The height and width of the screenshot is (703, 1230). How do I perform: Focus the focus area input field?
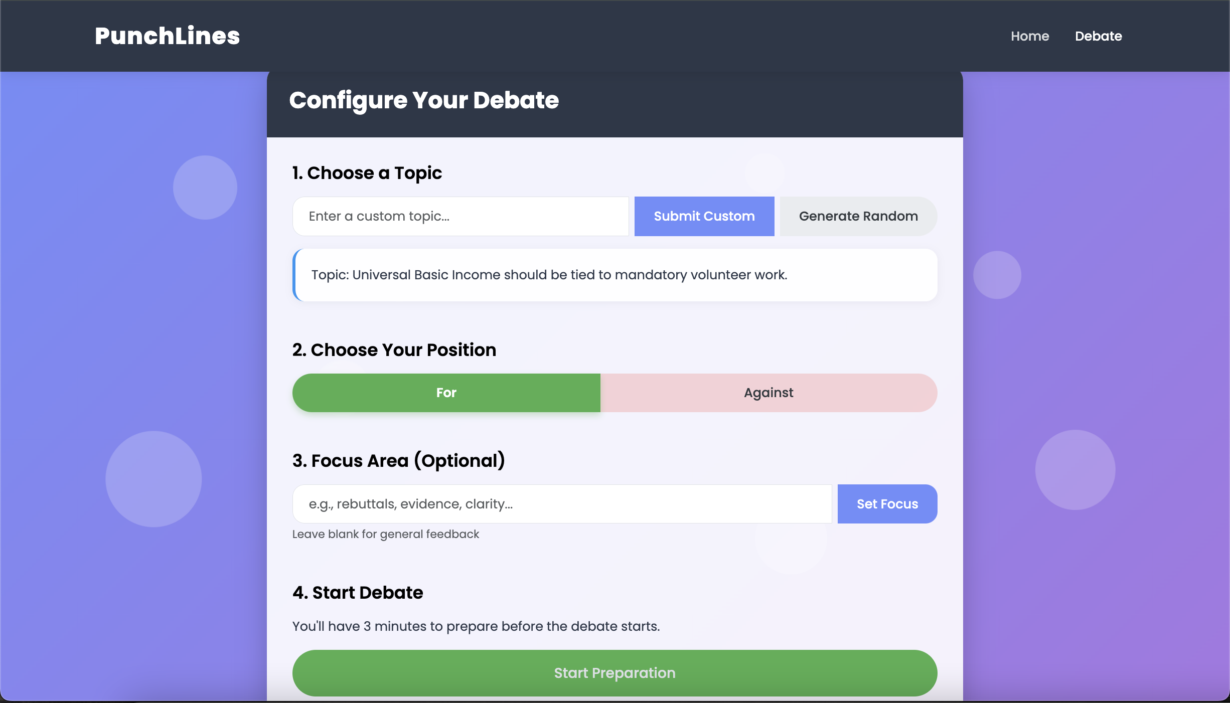[562, 504]
